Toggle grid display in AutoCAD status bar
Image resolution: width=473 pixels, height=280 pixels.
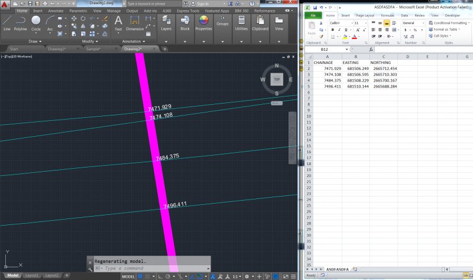(x=140, y=276)
